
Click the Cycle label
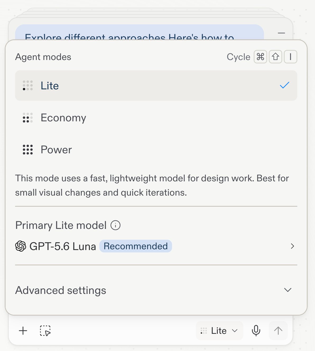tap(238, 57)
